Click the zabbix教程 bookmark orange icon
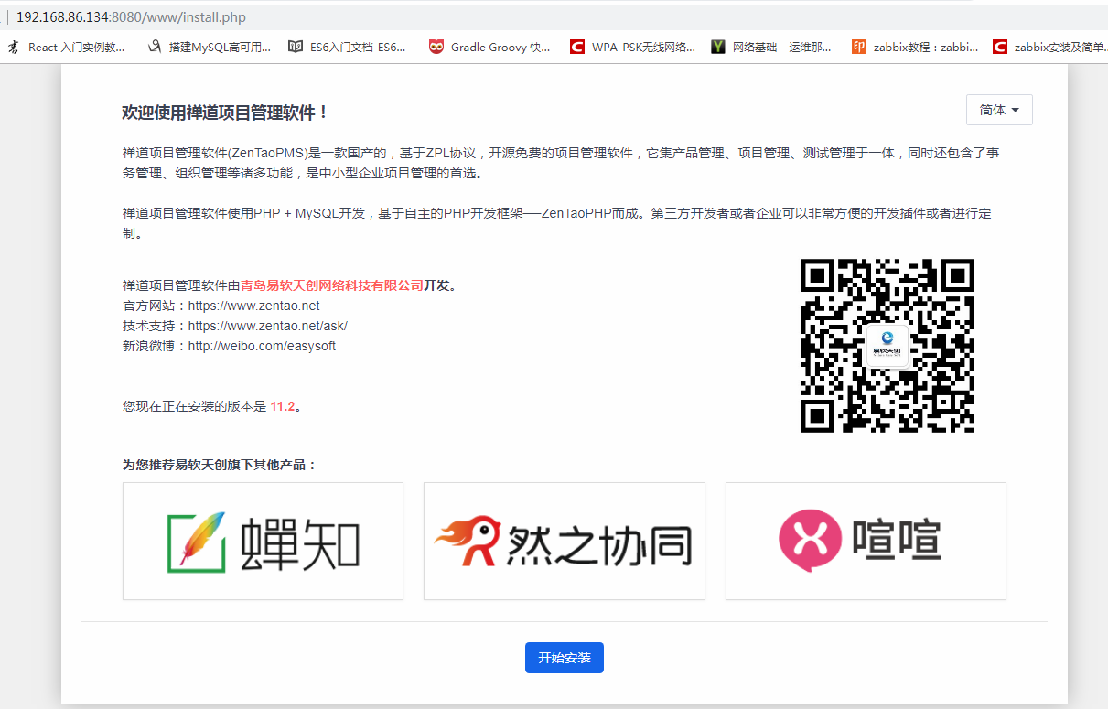 click(x=859, y=47)
